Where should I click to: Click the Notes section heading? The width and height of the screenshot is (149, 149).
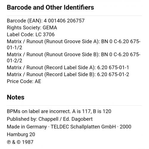(15, 97)
